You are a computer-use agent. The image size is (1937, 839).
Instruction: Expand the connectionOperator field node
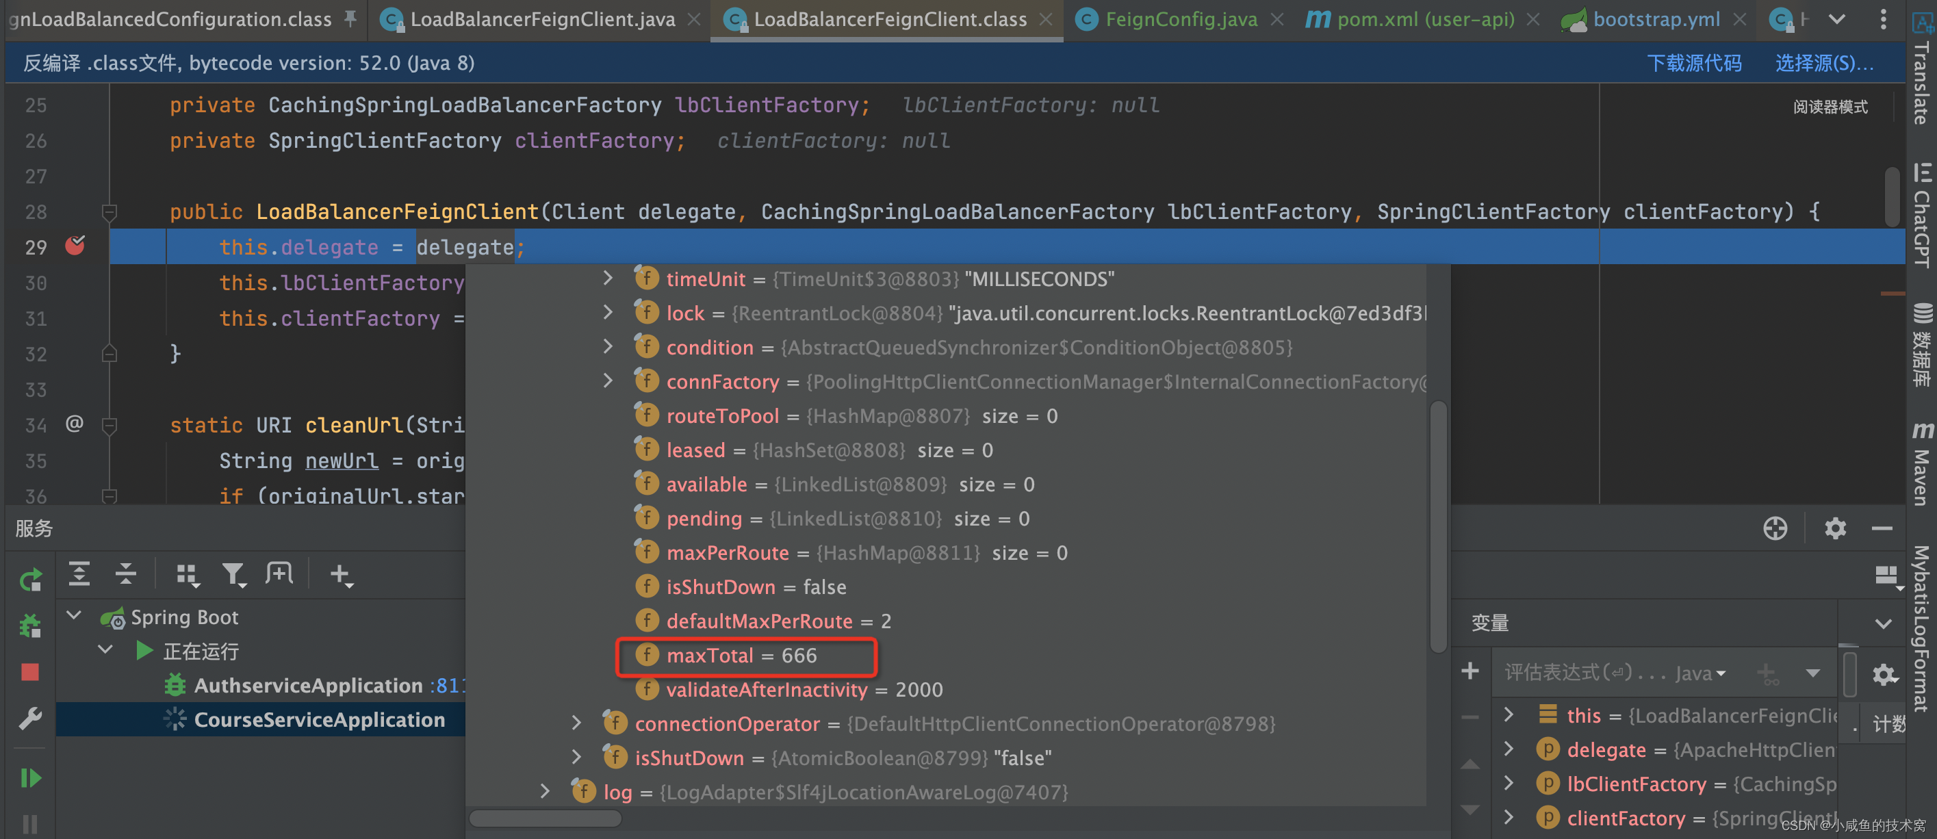[576, 723]
